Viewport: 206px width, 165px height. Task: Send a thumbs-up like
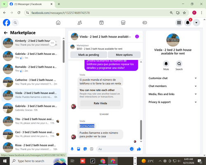pos(139,149)
